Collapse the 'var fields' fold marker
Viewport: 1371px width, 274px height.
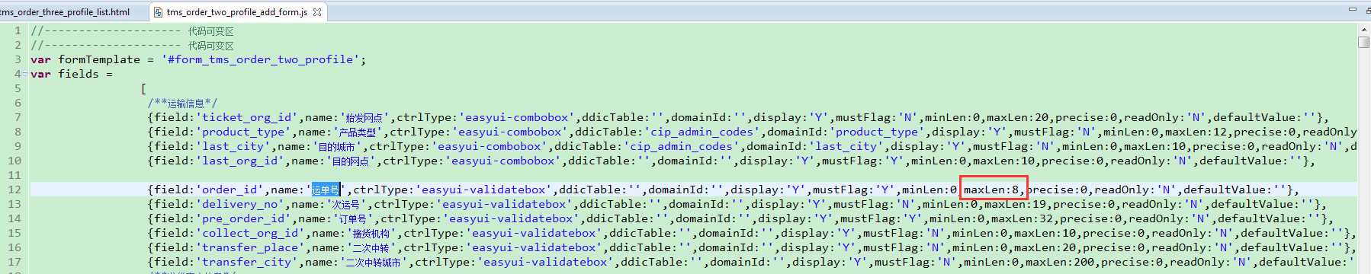click(x=25, y=74)
